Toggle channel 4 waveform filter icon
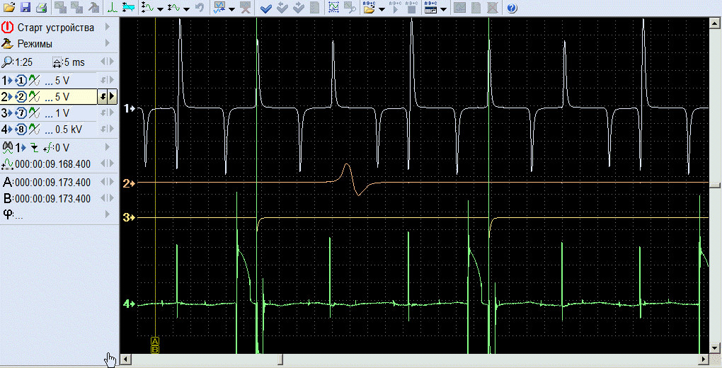The width and height of the screenshot is (722, 368). pos(35,130)
